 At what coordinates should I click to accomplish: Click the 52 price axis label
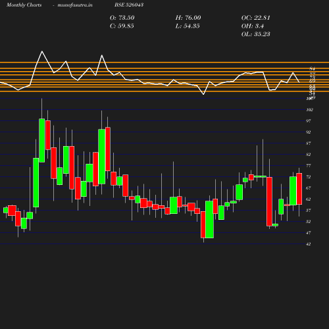309,222
